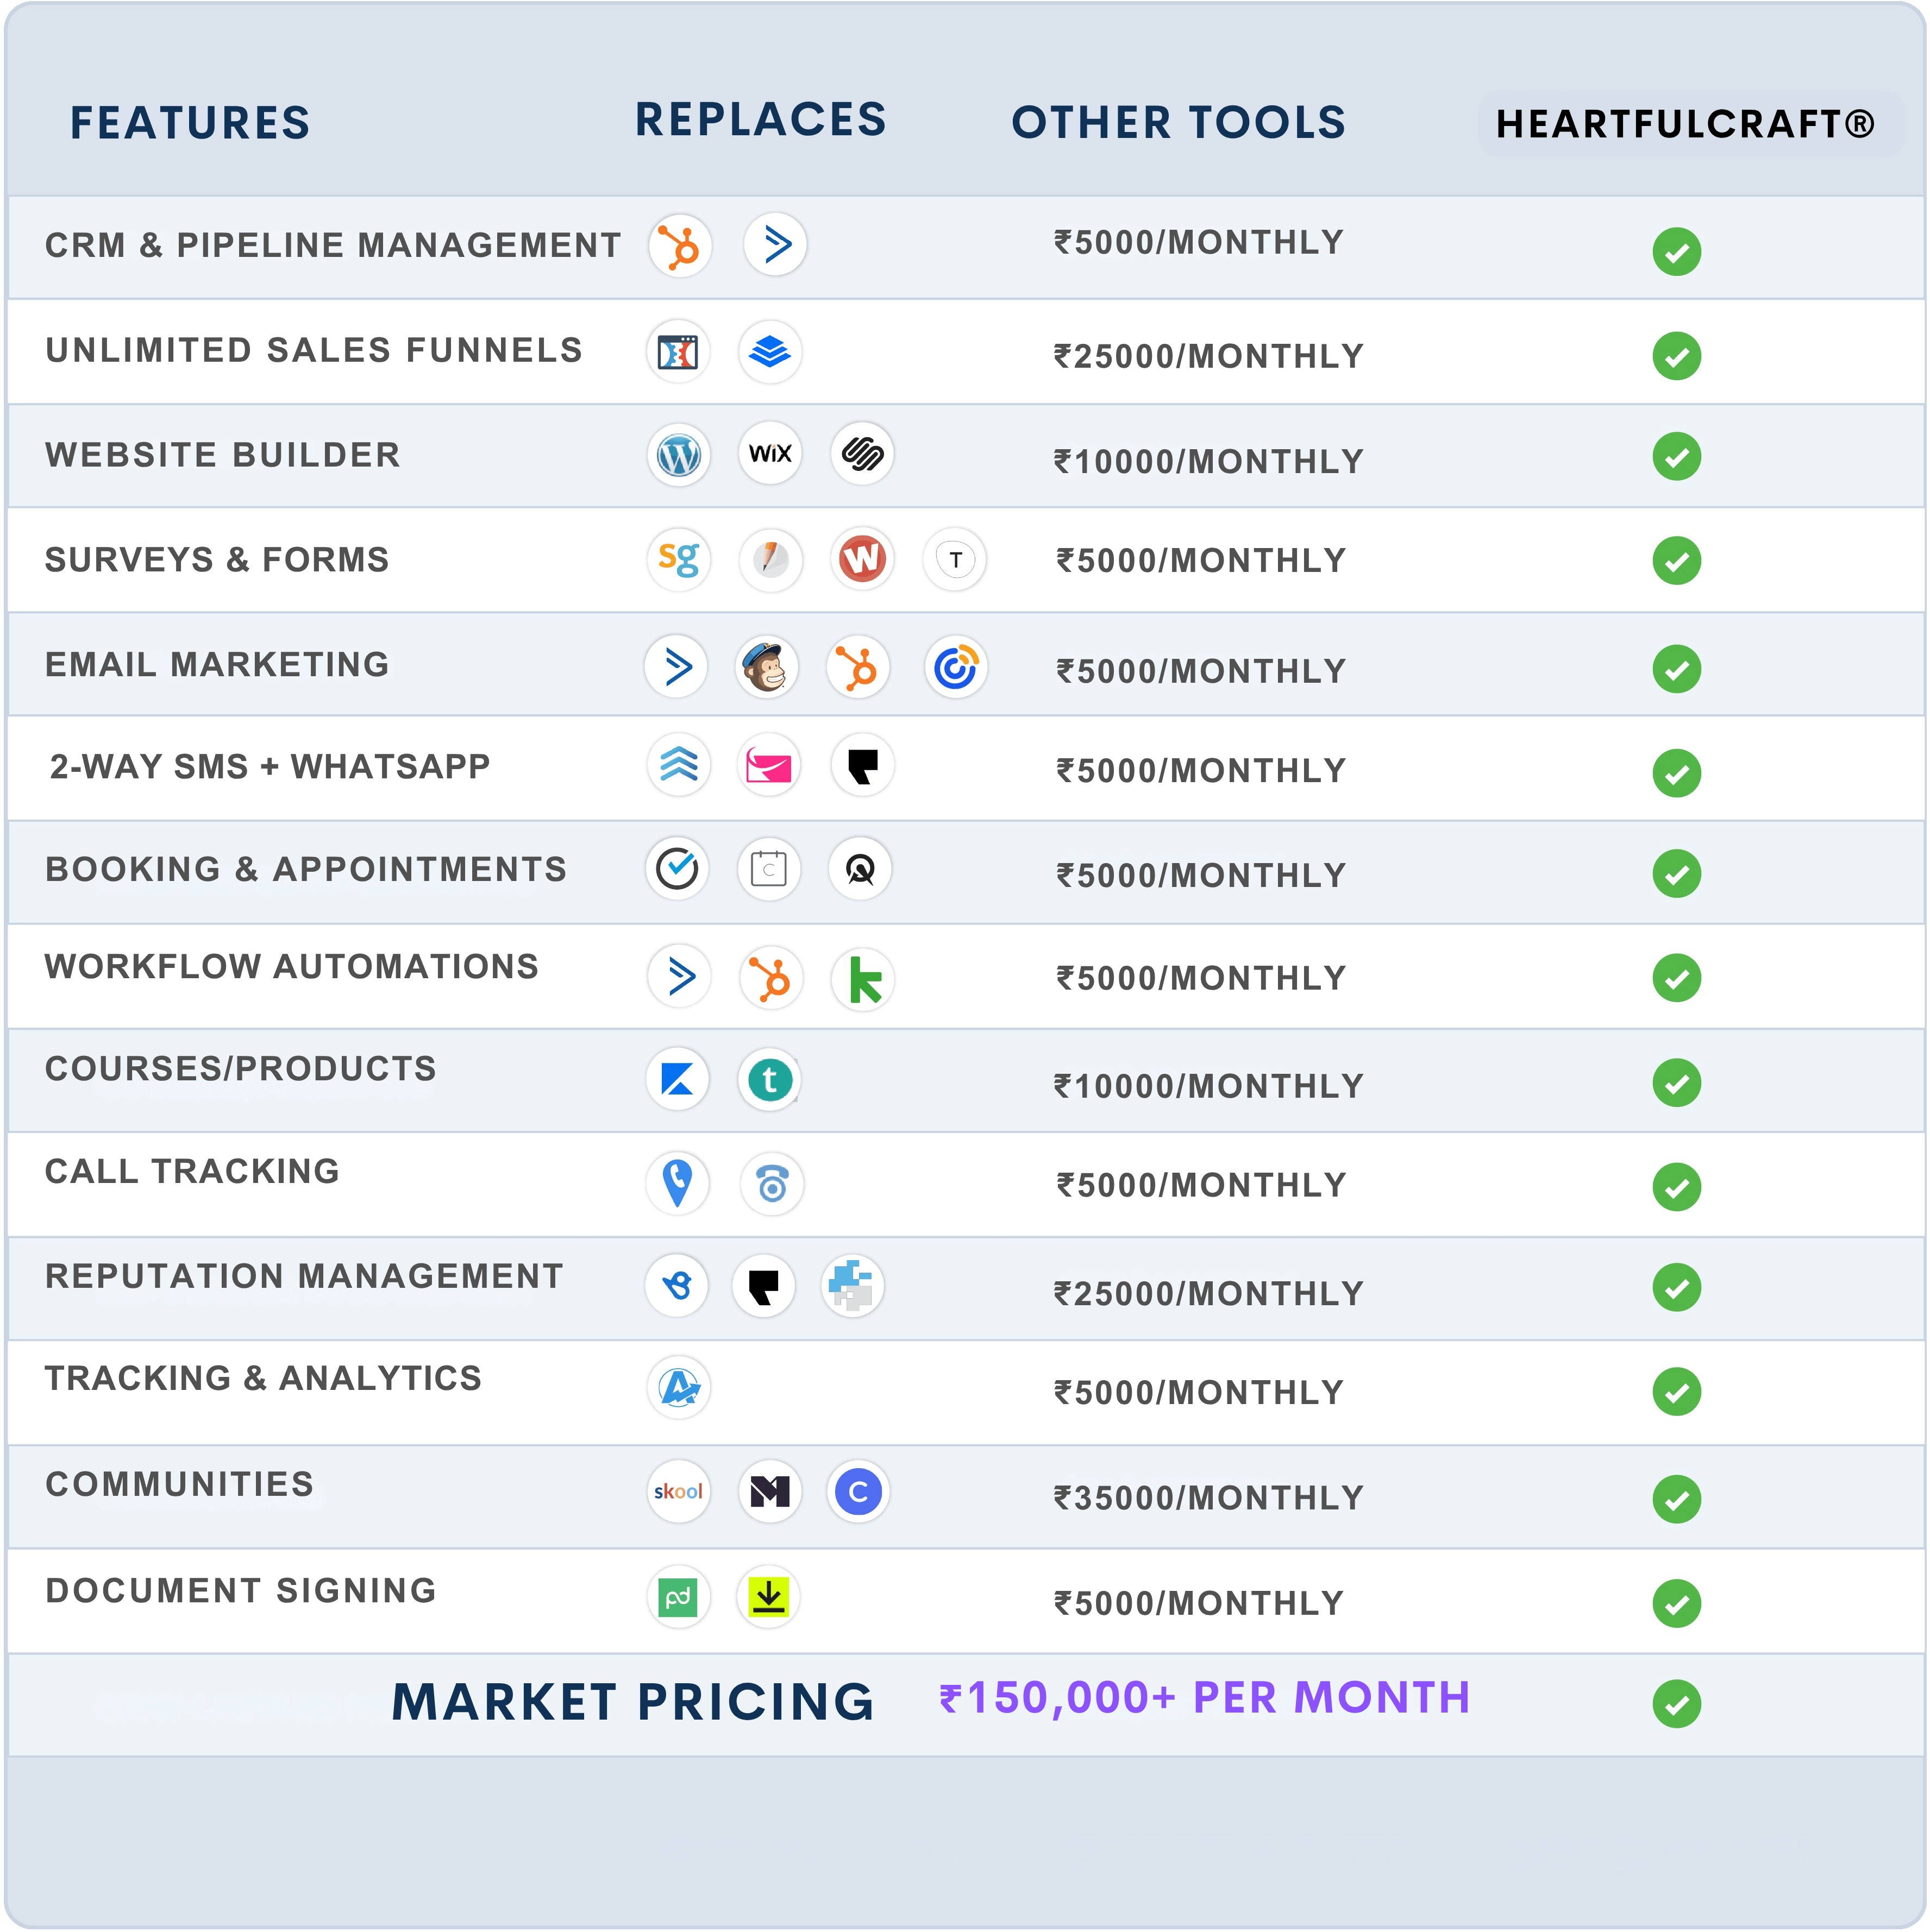This screenshot has height=1932, width=1930.
Task: Click the HEARTFULCRAFT® header badge
Action: pos(1686,124)
